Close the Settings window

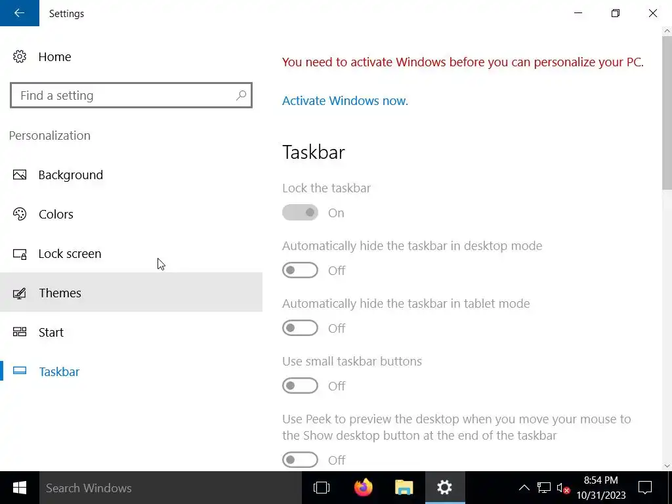pyautogui.click(x=653, y=13)
